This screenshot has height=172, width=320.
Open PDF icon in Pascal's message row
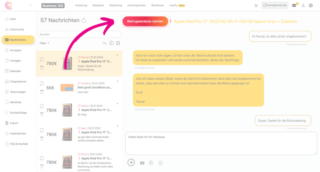pyautogui.click(x=42, y=60)
